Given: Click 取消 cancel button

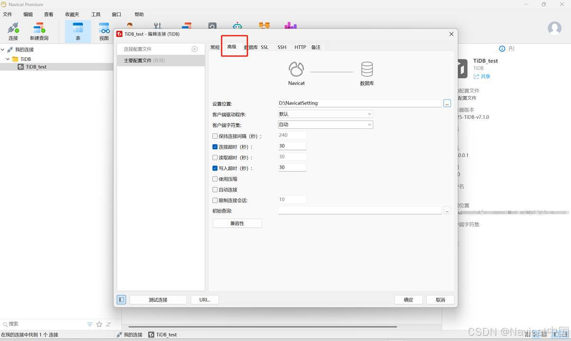Looking at the screenshot, I should 440,300.
